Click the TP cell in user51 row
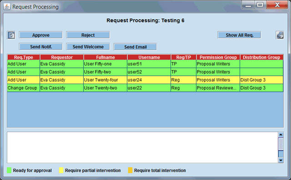 183,64
